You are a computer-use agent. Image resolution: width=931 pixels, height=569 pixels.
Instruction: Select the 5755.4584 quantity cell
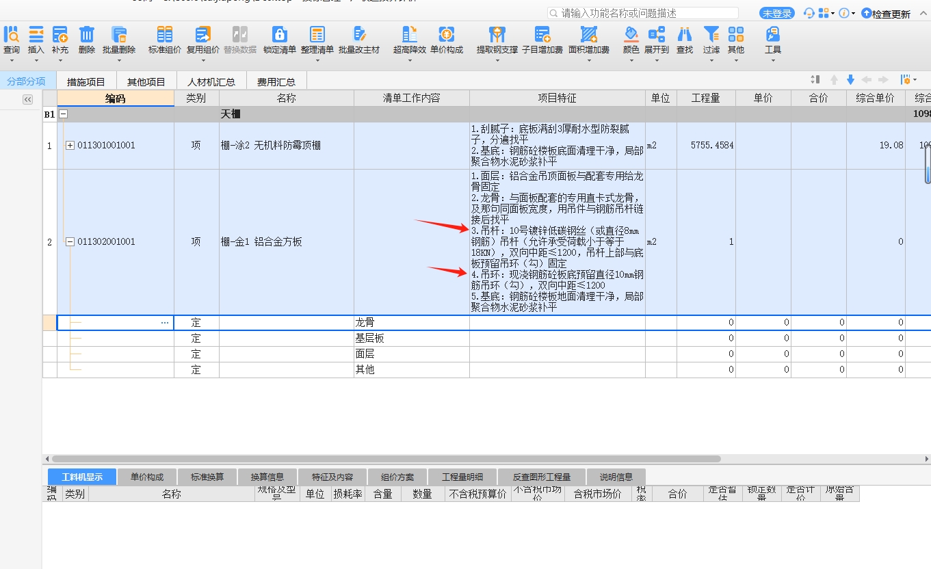click(x=706, y=146)
